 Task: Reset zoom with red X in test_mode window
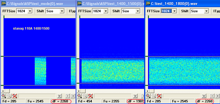15,96
